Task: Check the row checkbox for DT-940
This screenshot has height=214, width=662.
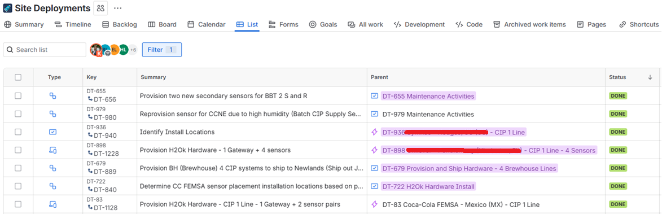Action: click(17, 132)
